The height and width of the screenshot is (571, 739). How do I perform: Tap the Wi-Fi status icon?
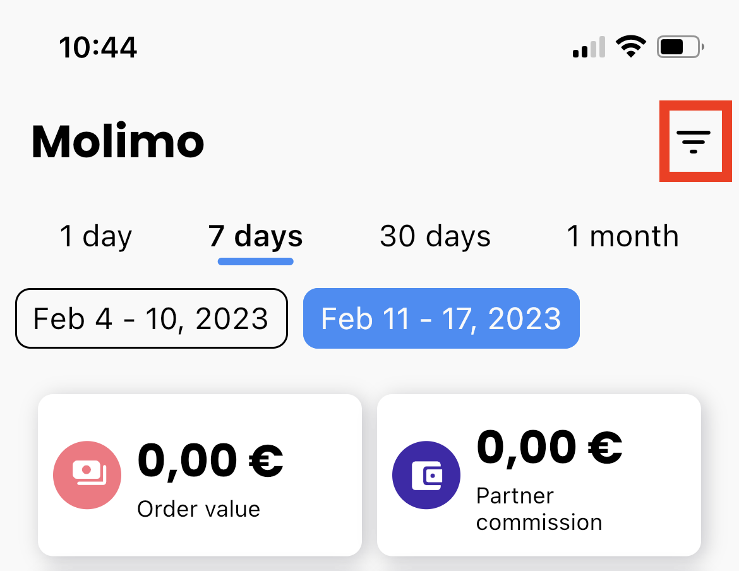[x=631, y=47]
